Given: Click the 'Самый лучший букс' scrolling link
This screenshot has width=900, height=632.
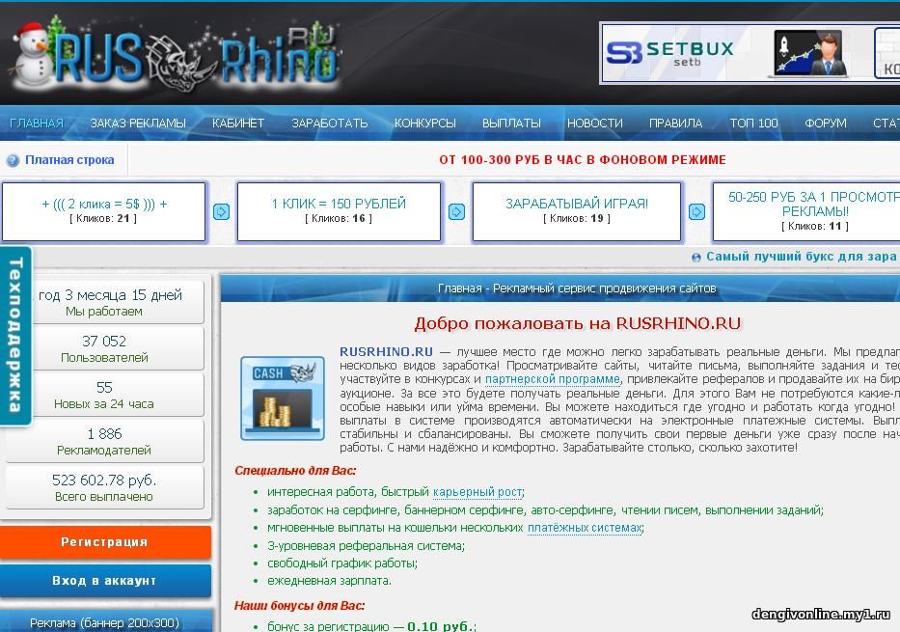Looking at the screenshot, I should point(802,257).
